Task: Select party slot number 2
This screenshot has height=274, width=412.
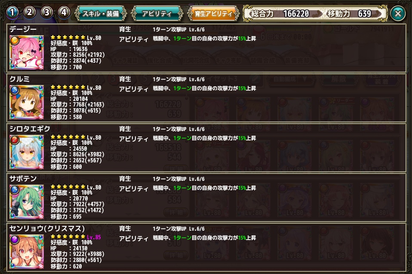Action: tap(29, 12)
